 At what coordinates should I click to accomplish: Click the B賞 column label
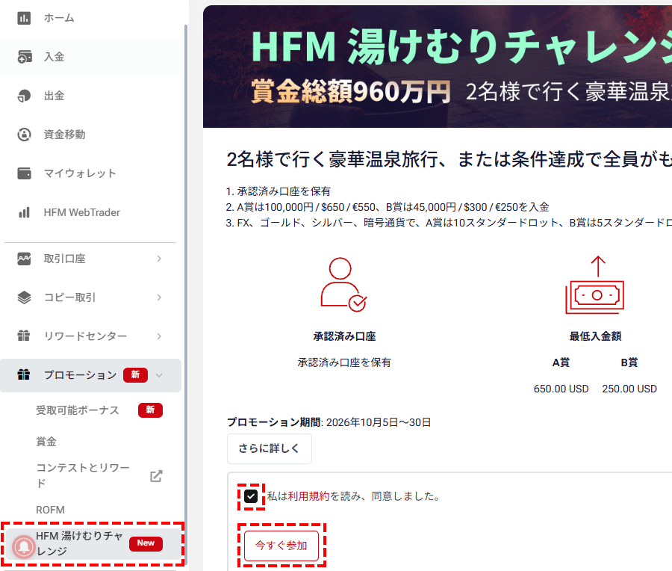point(629,363)
